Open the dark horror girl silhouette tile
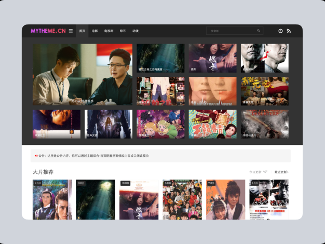 [x=109, y=124]
